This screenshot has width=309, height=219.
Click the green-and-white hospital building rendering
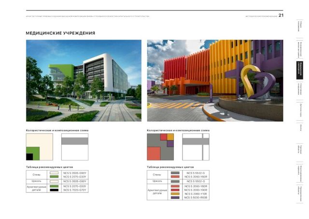click(84, 80)
